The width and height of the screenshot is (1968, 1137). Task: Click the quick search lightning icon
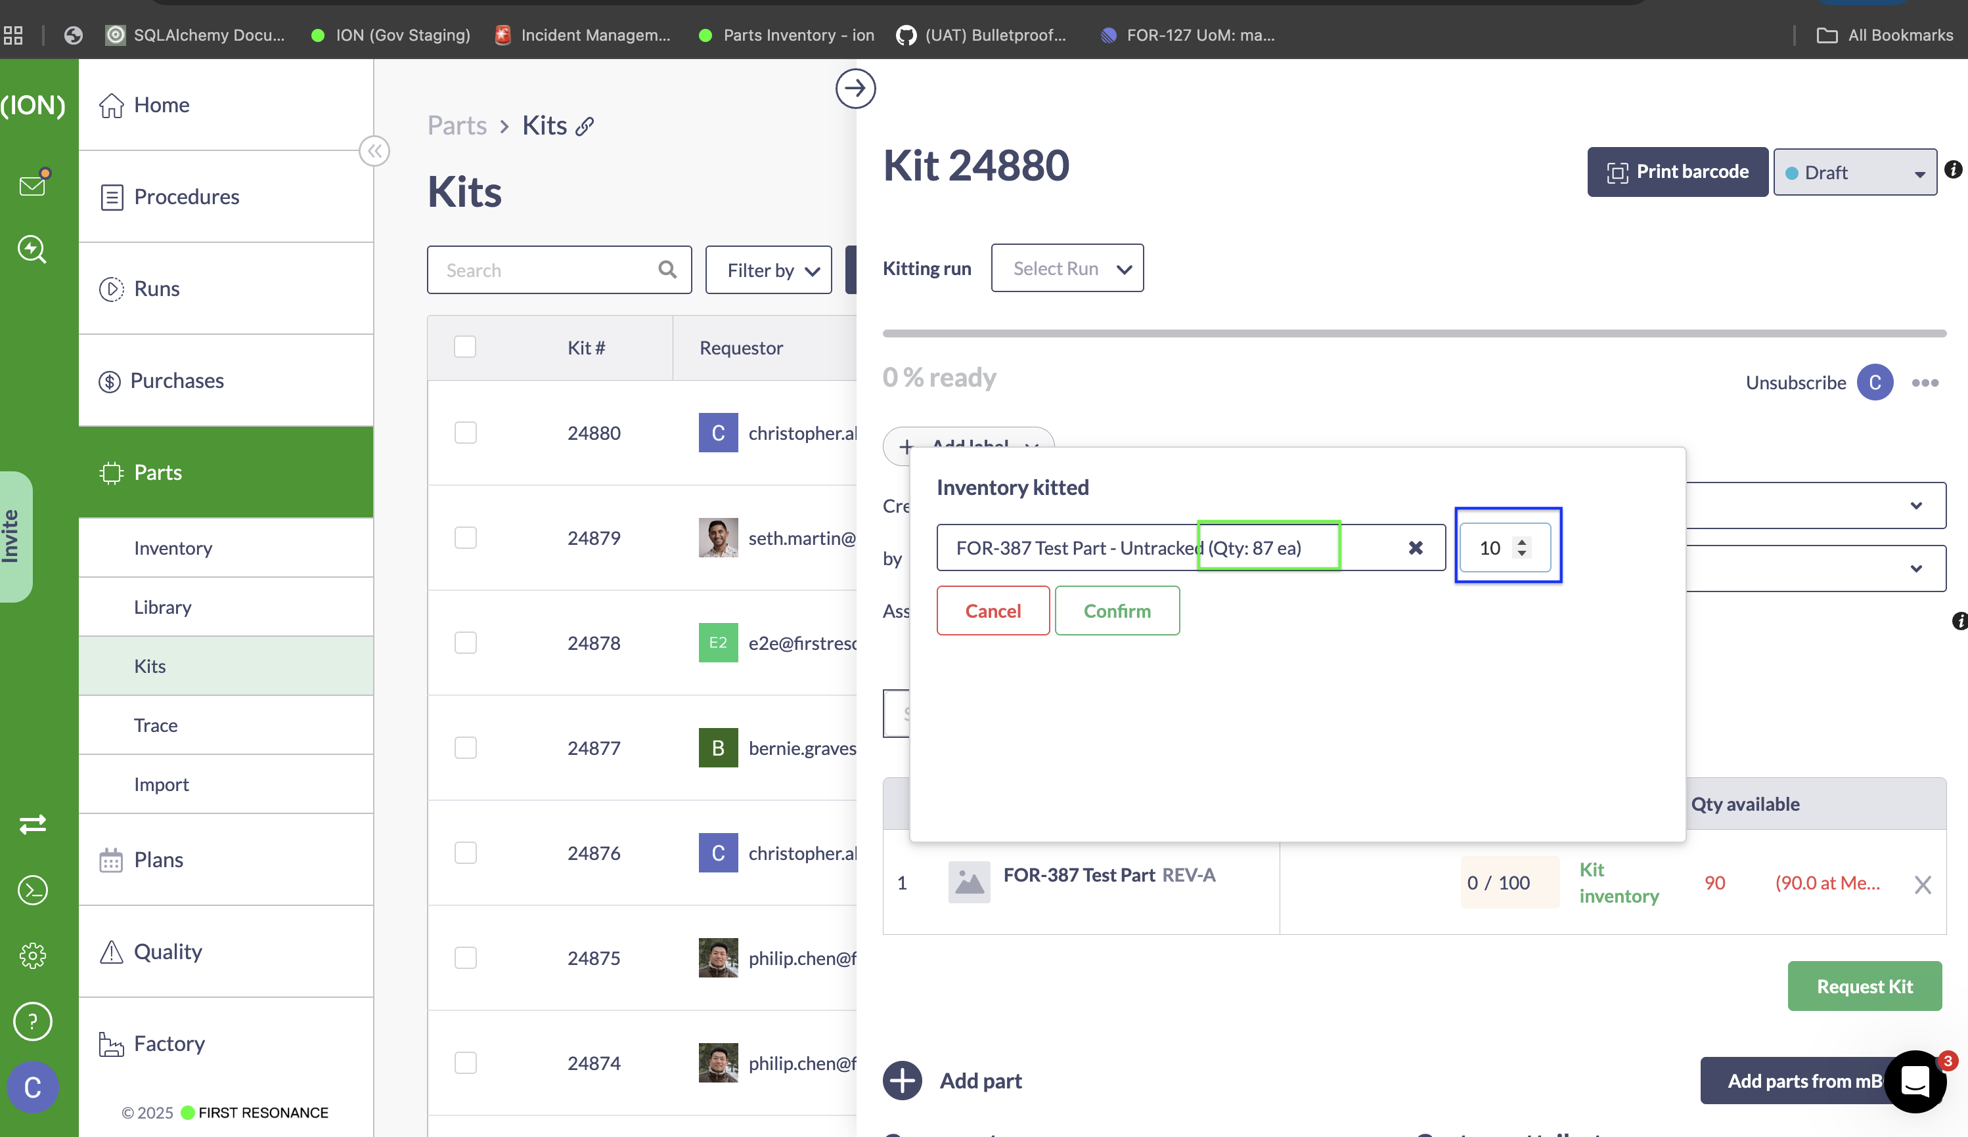tap(32, 249)
